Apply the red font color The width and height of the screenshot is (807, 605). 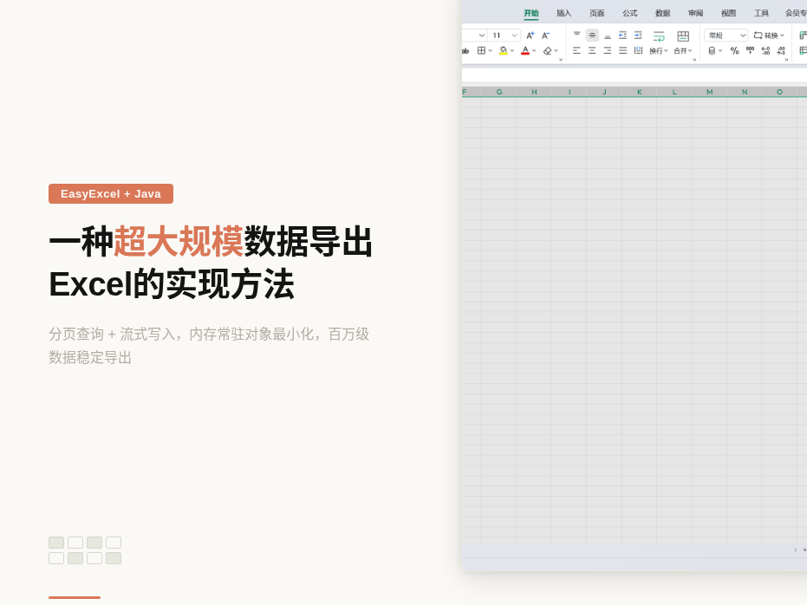(525, 50)
